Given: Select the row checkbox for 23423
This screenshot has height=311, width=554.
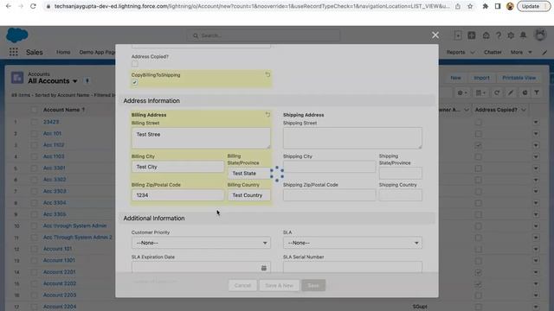Looking at the screenshot, I should 34,122.
